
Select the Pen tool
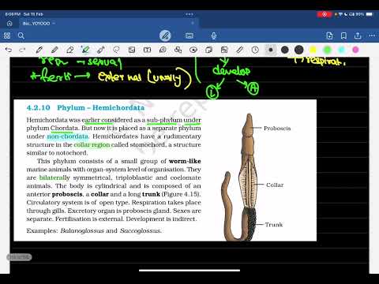tap(39, 50)
